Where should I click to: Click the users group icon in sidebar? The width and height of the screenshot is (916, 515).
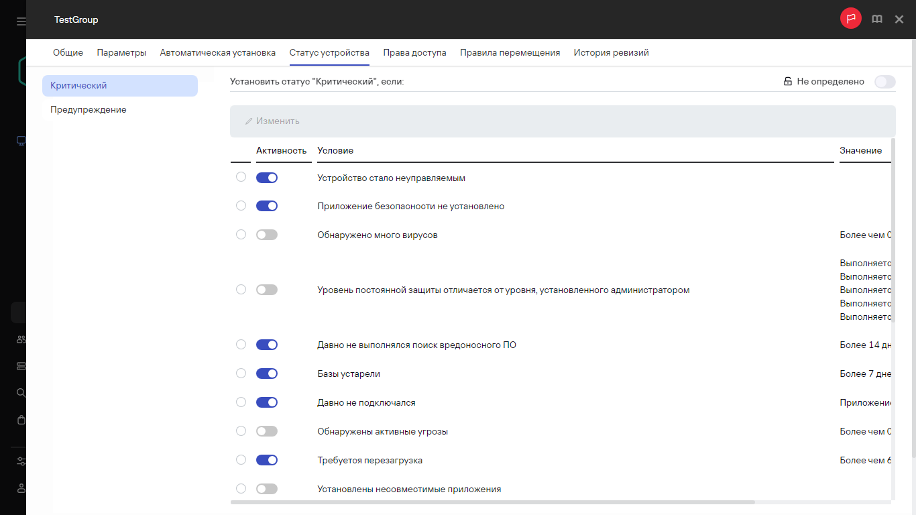pyautogui.click(x=21, y=339)
